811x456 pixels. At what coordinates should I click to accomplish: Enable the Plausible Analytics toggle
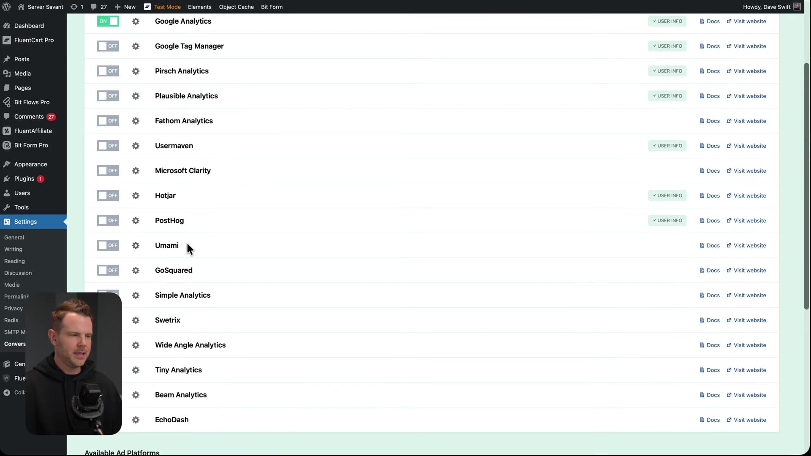coord(108,96)
